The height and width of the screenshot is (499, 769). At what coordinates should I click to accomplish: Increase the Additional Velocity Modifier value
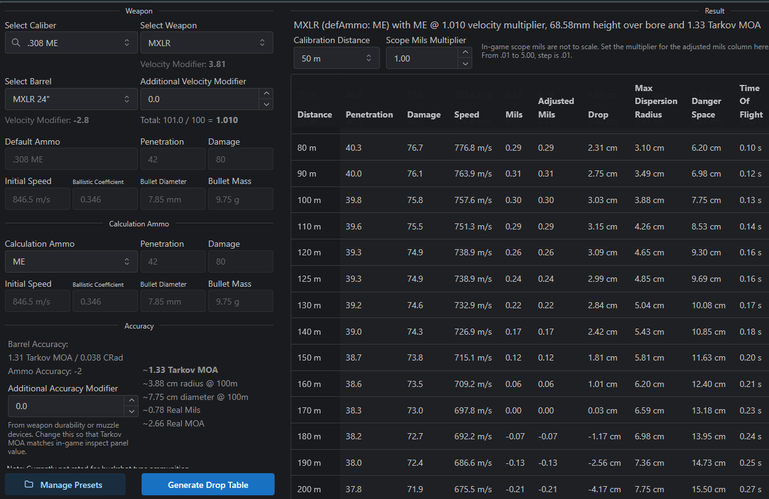click(266, 94)
